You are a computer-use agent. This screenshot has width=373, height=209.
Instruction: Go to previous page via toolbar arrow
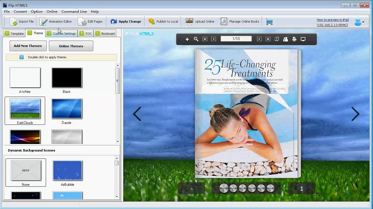[214, 39]
